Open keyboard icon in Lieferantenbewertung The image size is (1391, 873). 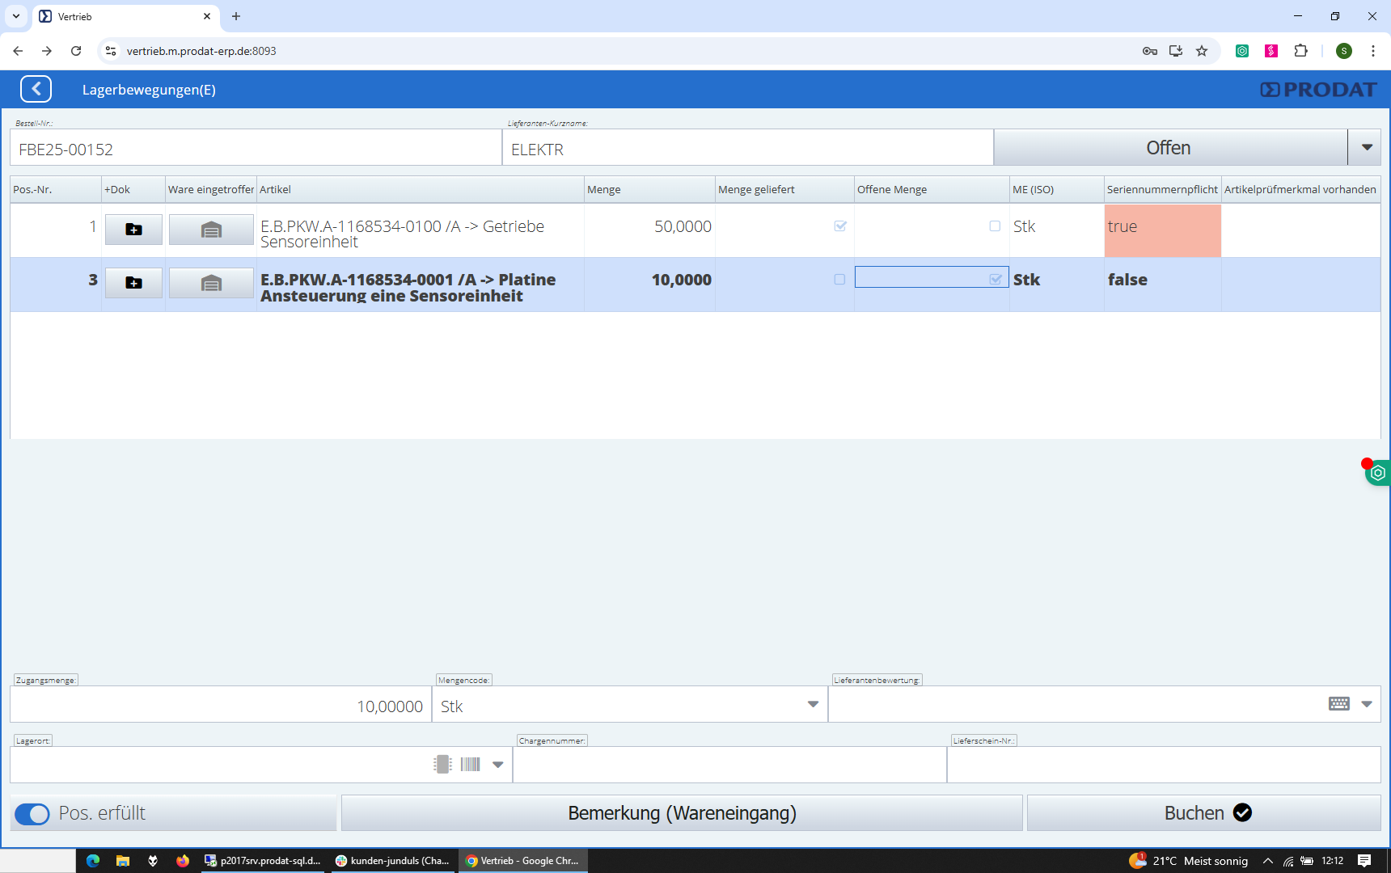[x=1338, y=704]
